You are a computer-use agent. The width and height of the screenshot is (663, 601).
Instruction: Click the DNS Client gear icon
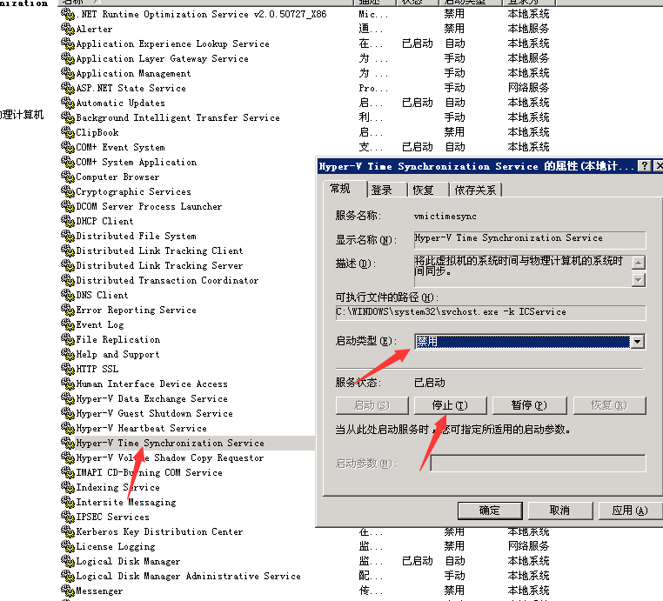click(x=68, y=295)
